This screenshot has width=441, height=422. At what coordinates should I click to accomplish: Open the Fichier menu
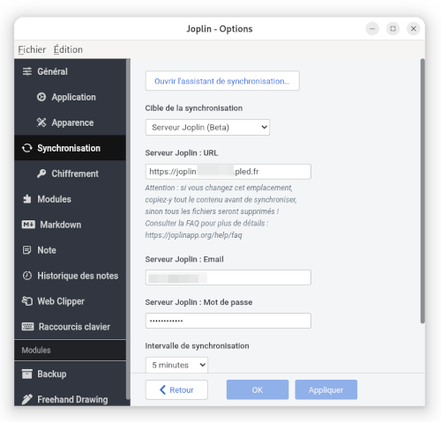[x=32, y=49]
